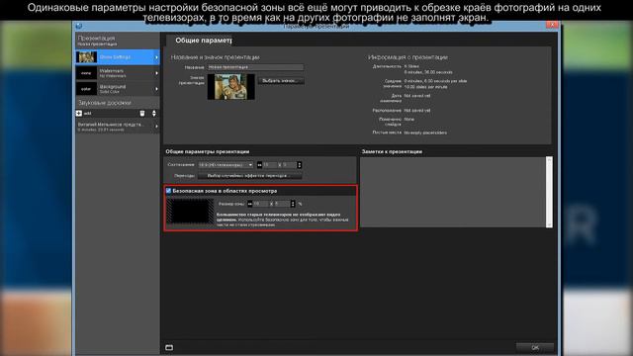
Task: Click the safe zone height percentage field
Action: (282, 204)
